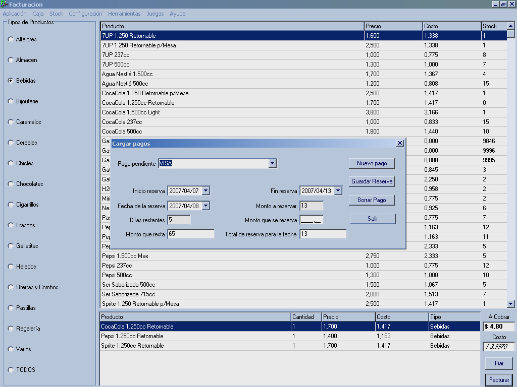Screen dimensions: 517x387
Task: Open the Ayuda menu
Action: click(177, 14)
